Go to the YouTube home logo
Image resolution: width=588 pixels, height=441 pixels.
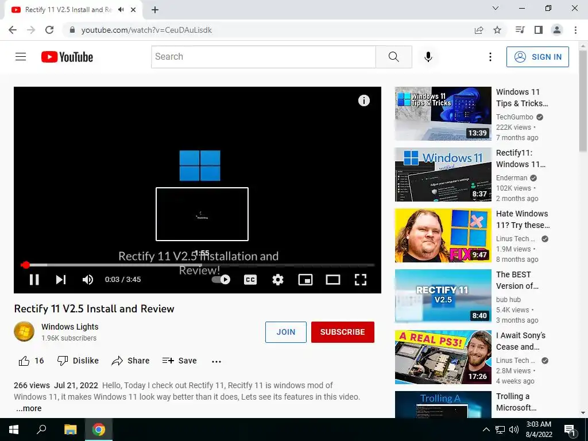point(67,57)
